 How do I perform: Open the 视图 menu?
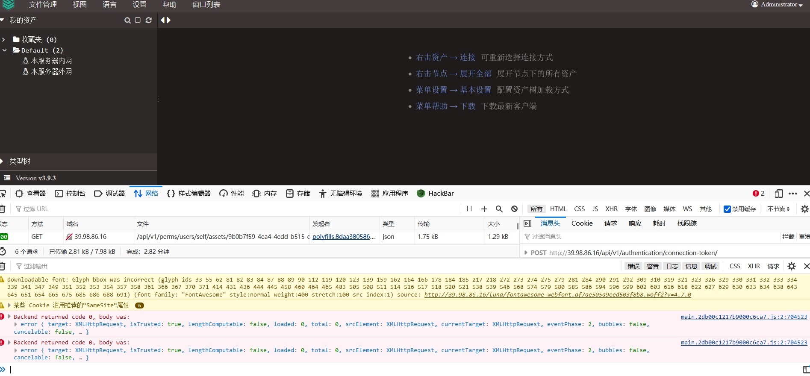80,5
